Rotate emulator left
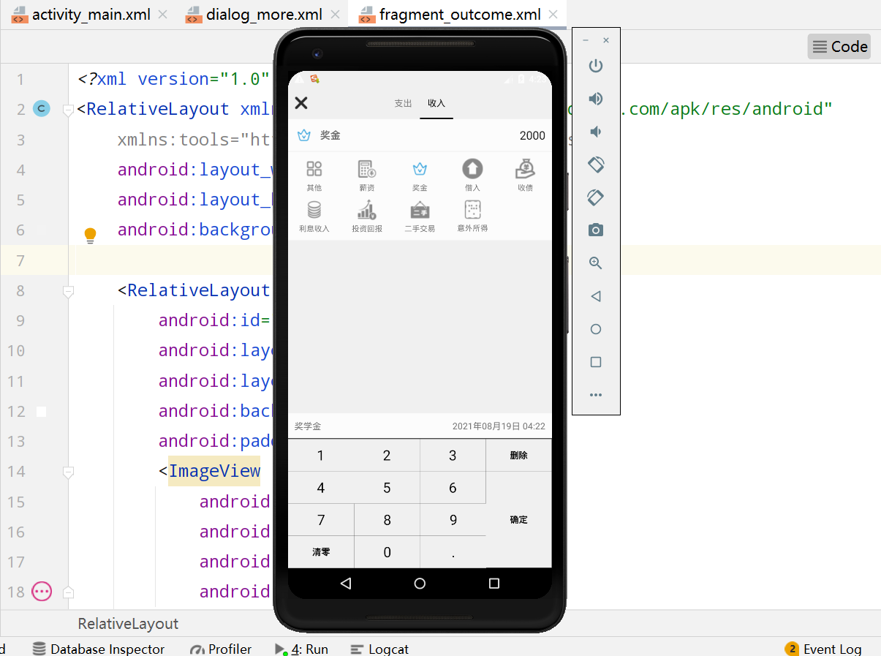The width and height of the screenshot is (881, 656). coord(596,165)
